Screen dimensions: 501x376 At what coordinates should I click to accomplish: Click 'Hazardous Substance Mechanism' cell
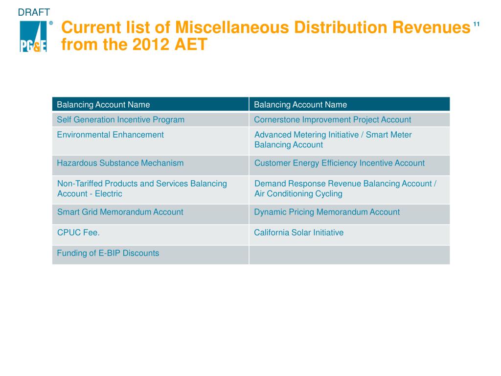(151, 165)
